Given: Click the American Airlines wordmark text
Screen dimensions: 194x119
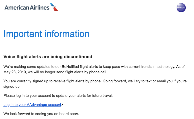Looking at the screenshot, I should click(27, 8).
